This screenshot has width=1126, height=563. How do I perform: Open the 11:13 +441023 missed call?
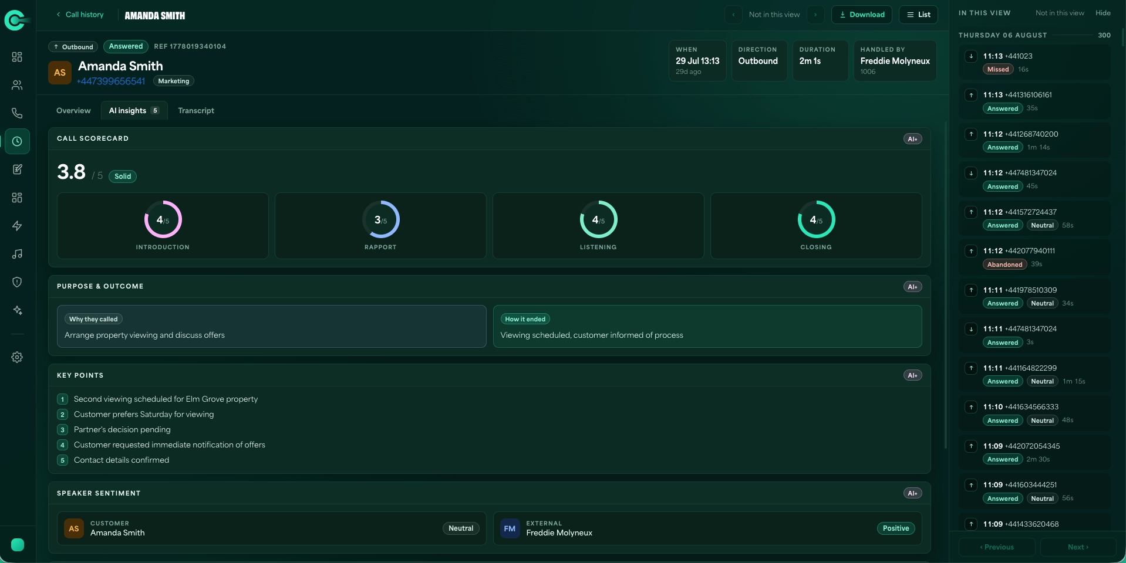tap(1035, 62)
